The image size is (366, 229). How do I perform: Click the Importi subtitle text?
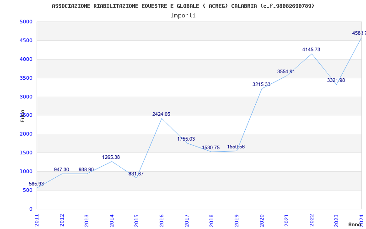(x=183, y=15)
